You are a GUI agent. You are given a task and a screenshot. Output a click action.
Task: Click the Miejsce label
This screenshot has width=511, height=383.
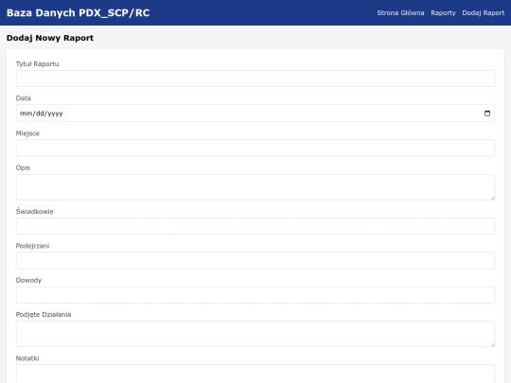pos(27,133)
